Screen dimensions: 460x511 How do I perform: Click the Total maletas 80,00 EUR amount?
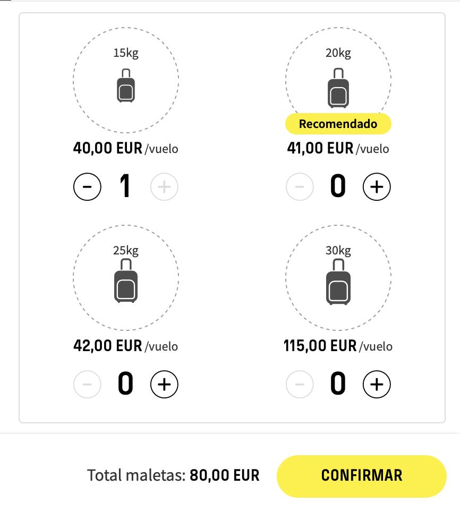tap(225, 475)
